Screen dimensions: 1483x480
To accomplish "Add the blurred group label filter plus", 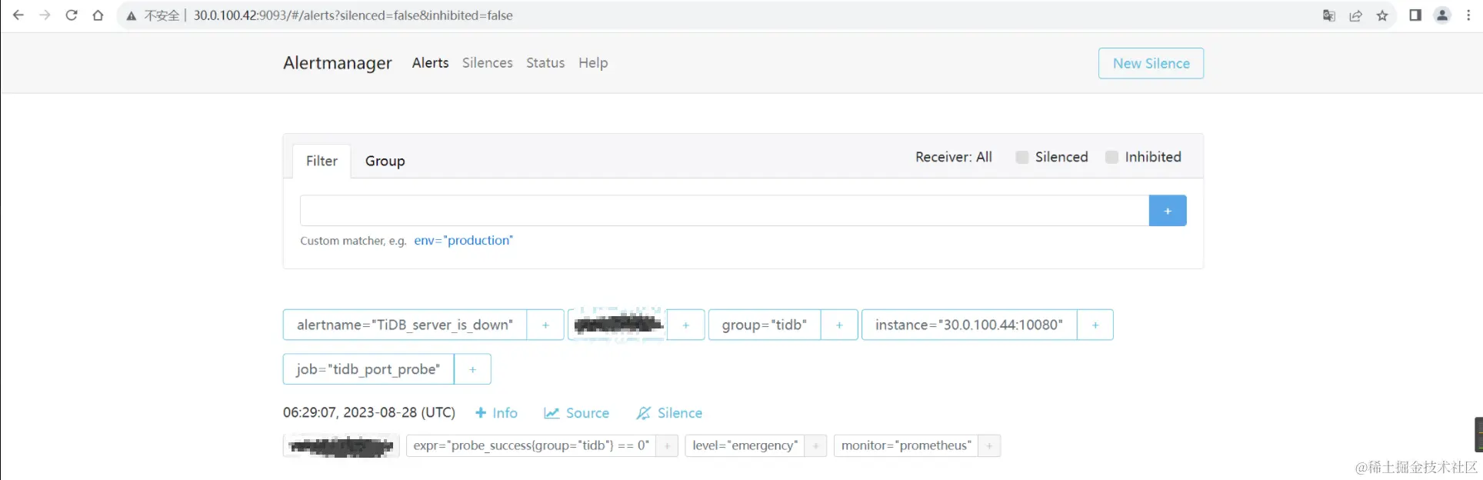I will pos(685,325).
